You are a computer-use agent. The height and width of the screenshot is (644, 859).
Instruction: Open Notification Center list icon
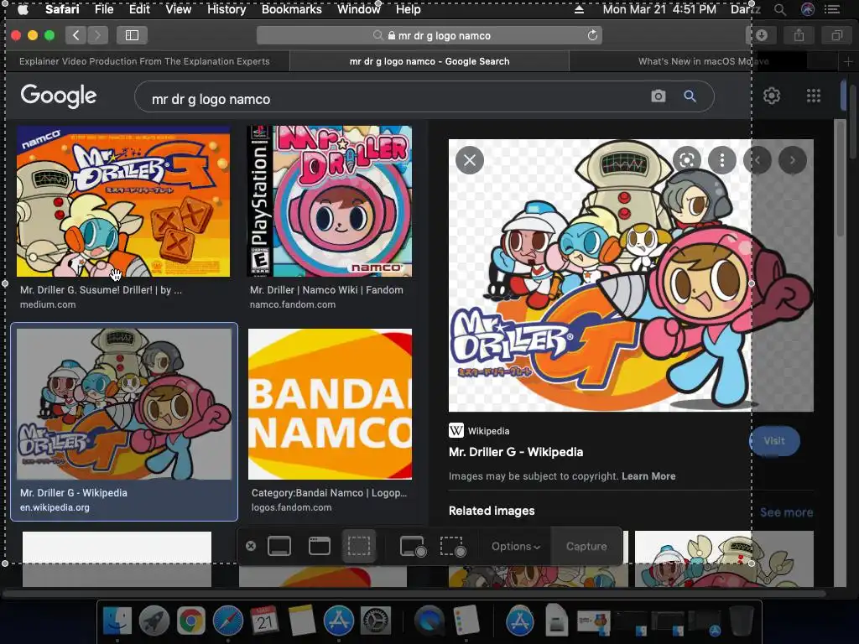(833, 9)
